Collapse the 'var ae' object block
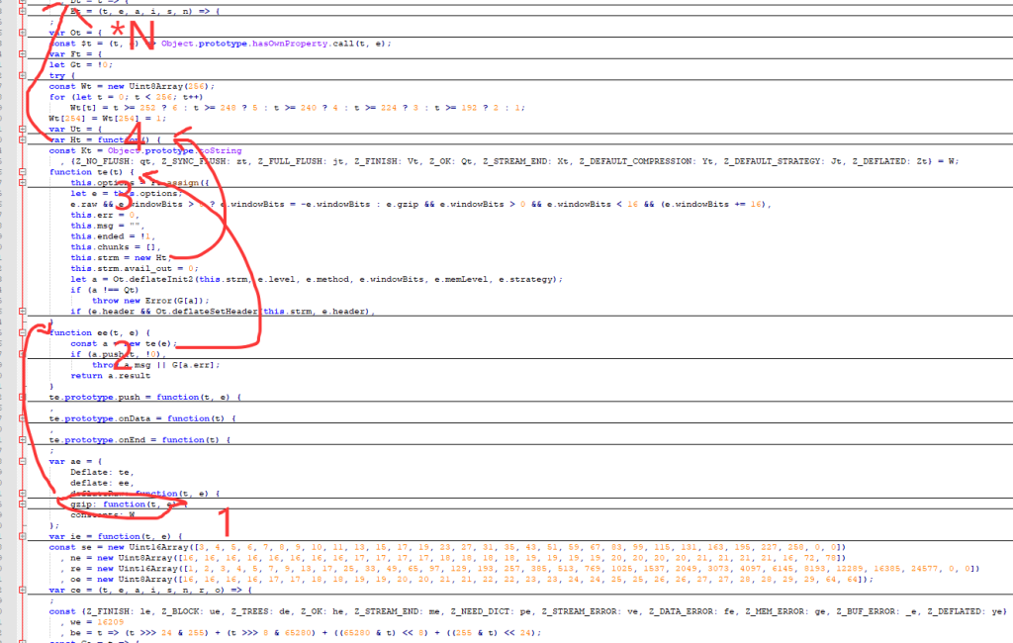The width and height of the screenshot is (1013, 643). (23, 461)
